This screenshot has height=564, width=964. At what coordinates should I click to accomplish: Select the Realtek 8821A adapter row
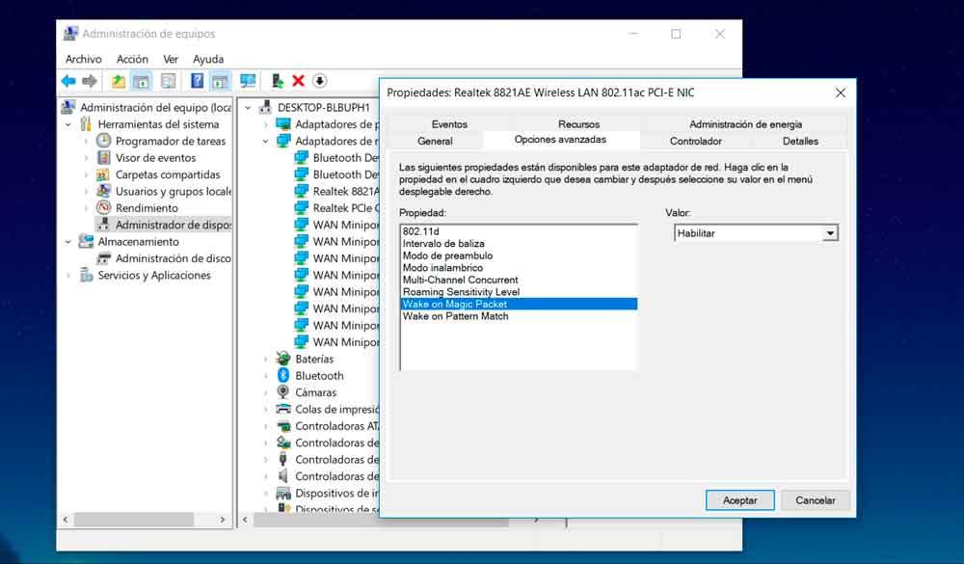point(336,191)
